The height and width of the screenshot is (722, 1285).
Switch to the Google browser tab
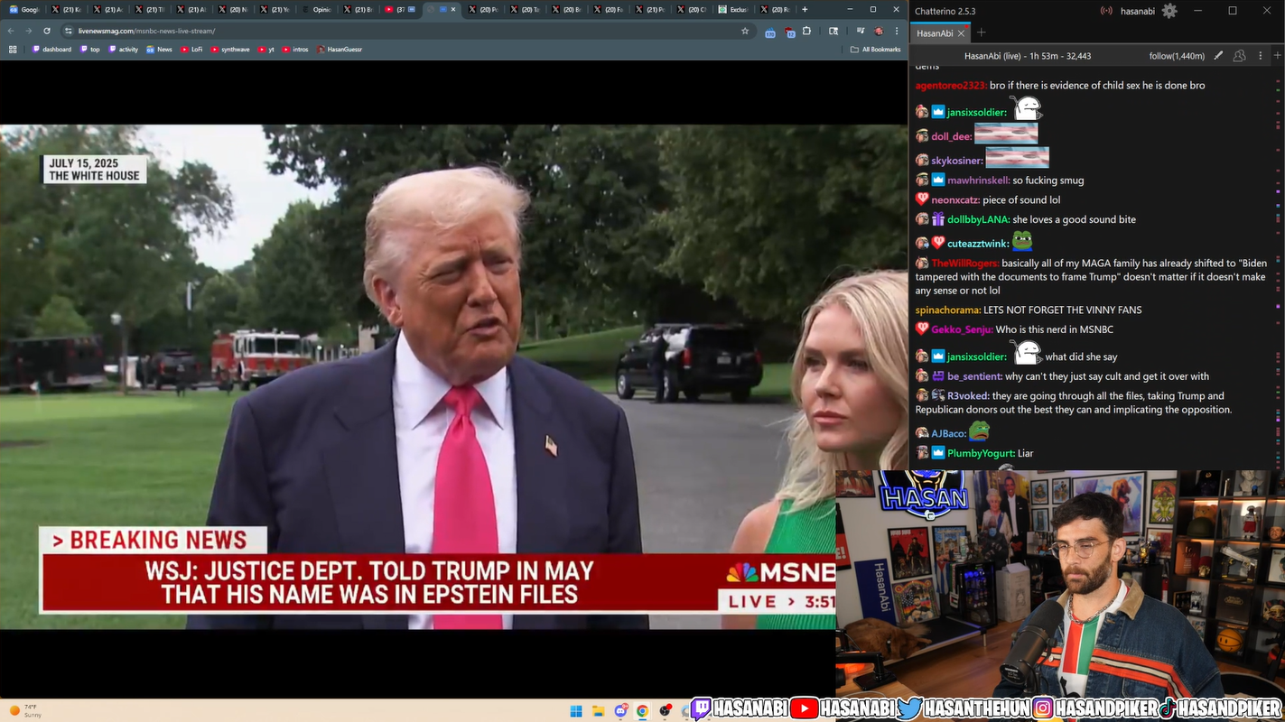24,9
